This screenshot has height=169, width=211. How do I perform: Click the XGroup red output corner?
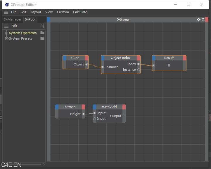click(207, 19)
